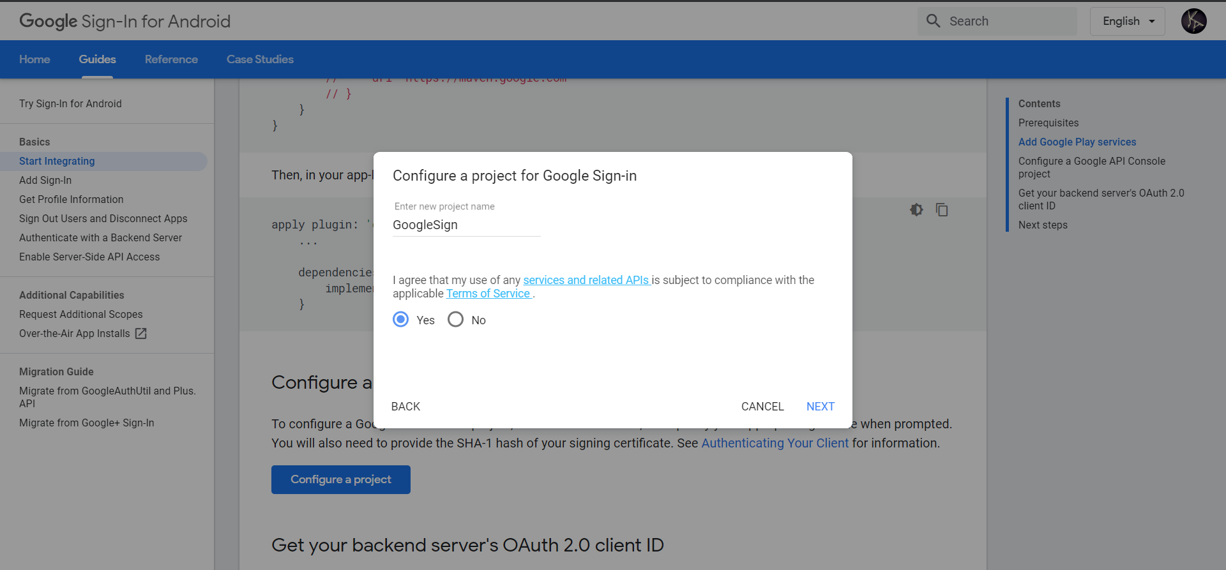Open the user profile avatar
This screenshot has height=570, width=1226.
tap(1193, 21)
